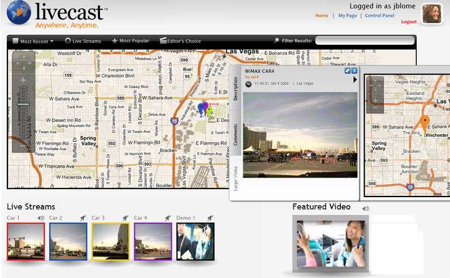The width and height of the screenshot is (450, 278).
Task: Unmute the Car 4 stream audio
Action: 168,218
